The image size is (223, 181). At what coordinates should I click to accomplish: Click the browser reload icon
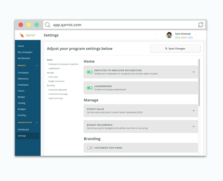[x=200, y=25]
